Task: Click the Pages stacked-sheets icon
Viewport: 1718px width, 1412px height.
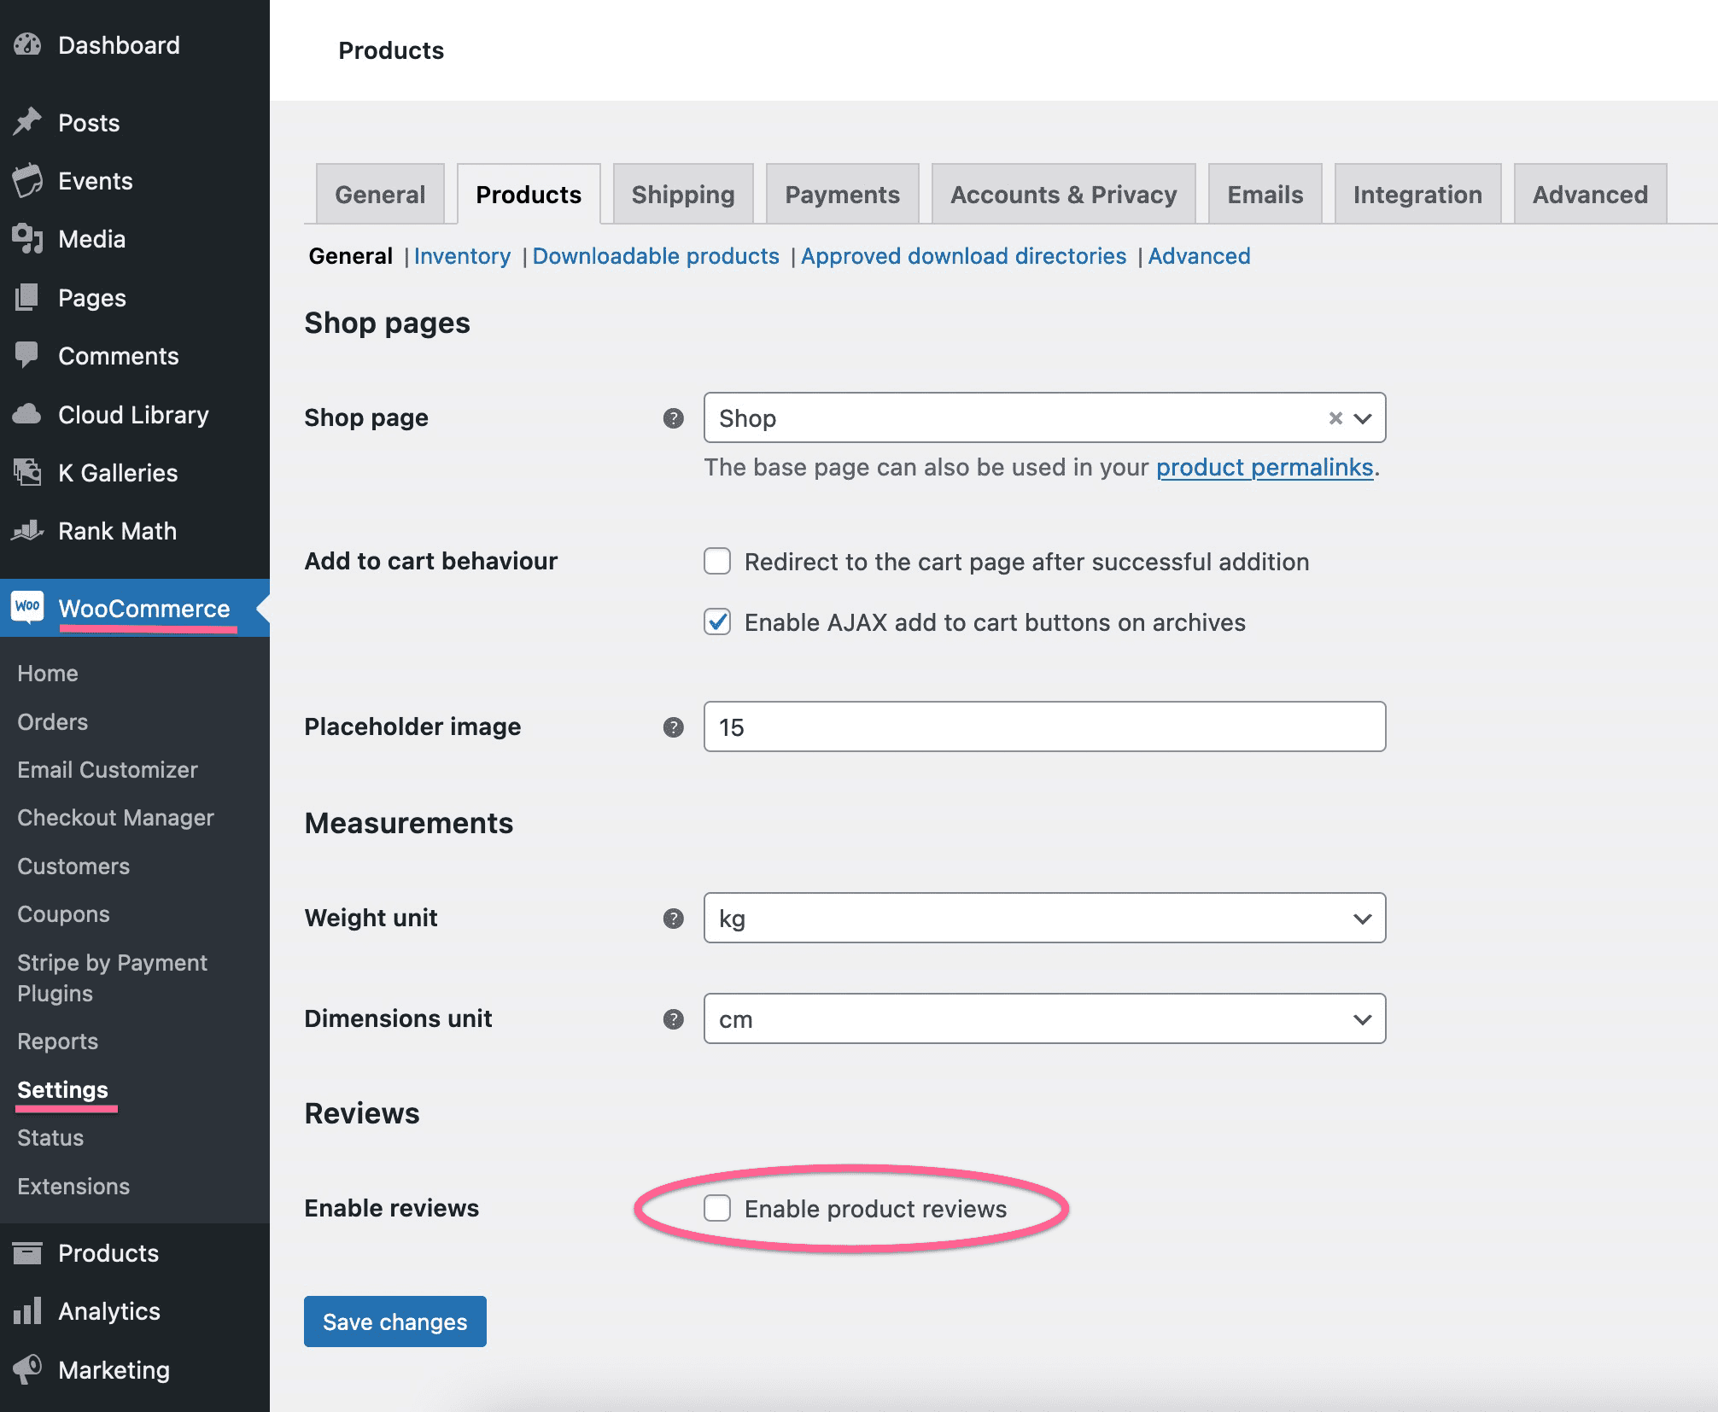Action: pyautogui.click(x=27, y=297)
